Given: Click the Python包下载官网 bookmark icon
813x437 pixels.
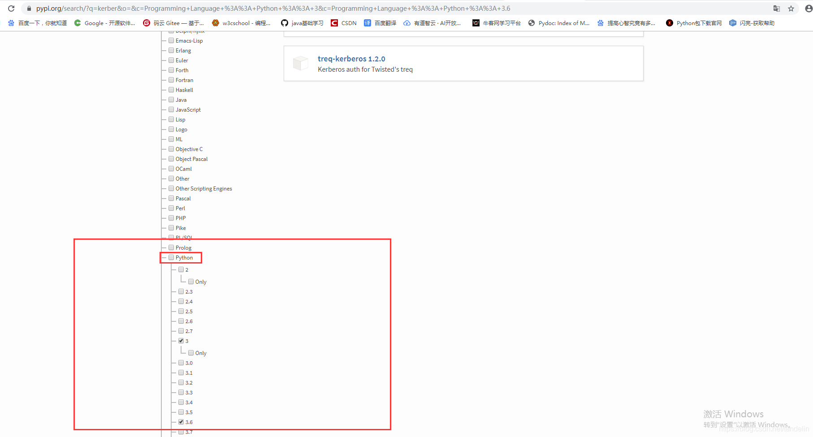Looking at the screenshot, I should 669,23.
